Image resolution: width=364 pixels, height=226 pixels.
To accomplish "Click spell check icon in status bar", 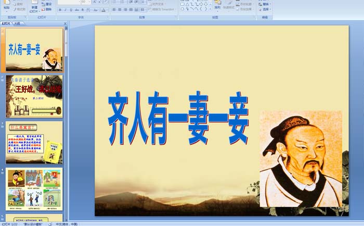I will tap(50, 224).
